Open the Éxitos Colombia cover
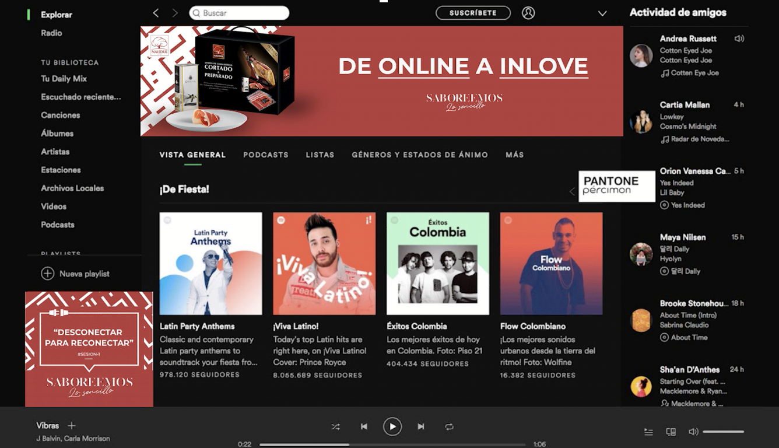The height and width of the screenshot is (448, 779). [438, 264]
